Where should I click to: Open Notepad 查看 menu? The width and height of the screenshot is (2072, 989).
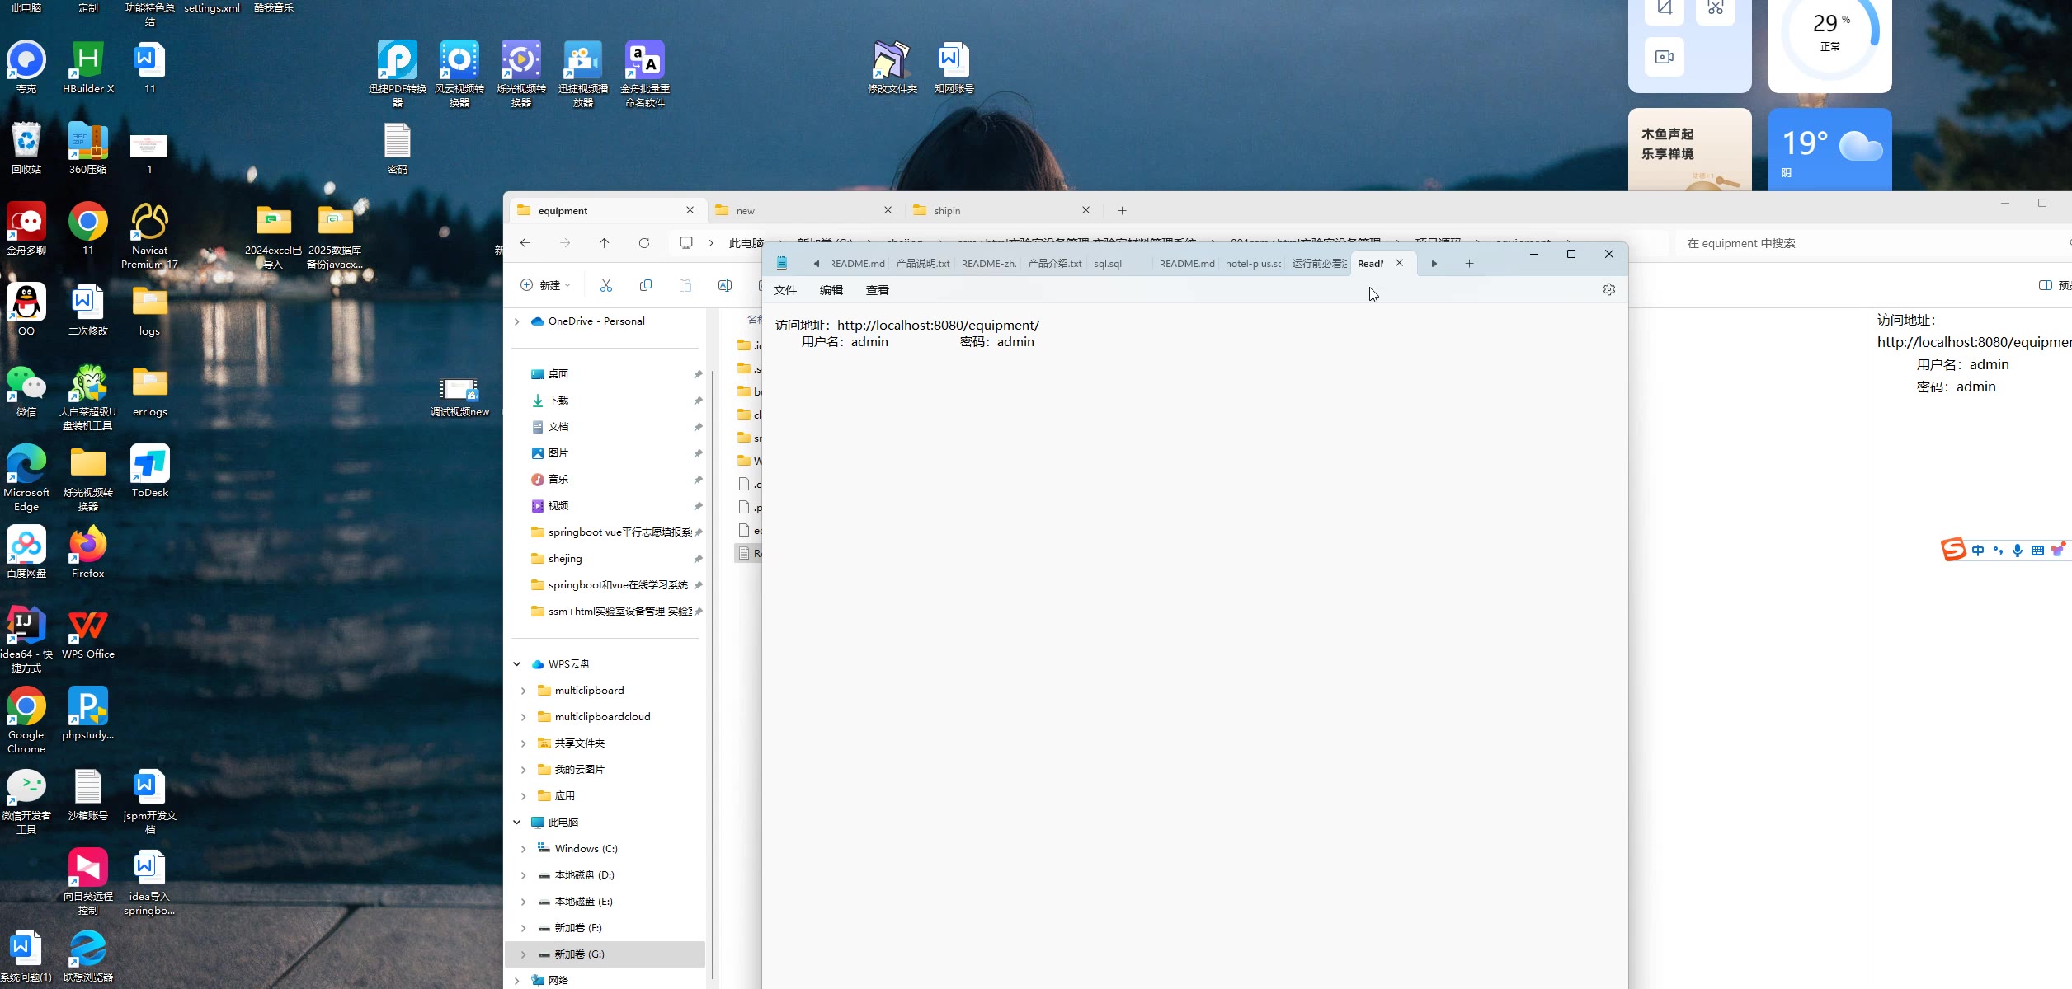point(878,290)
